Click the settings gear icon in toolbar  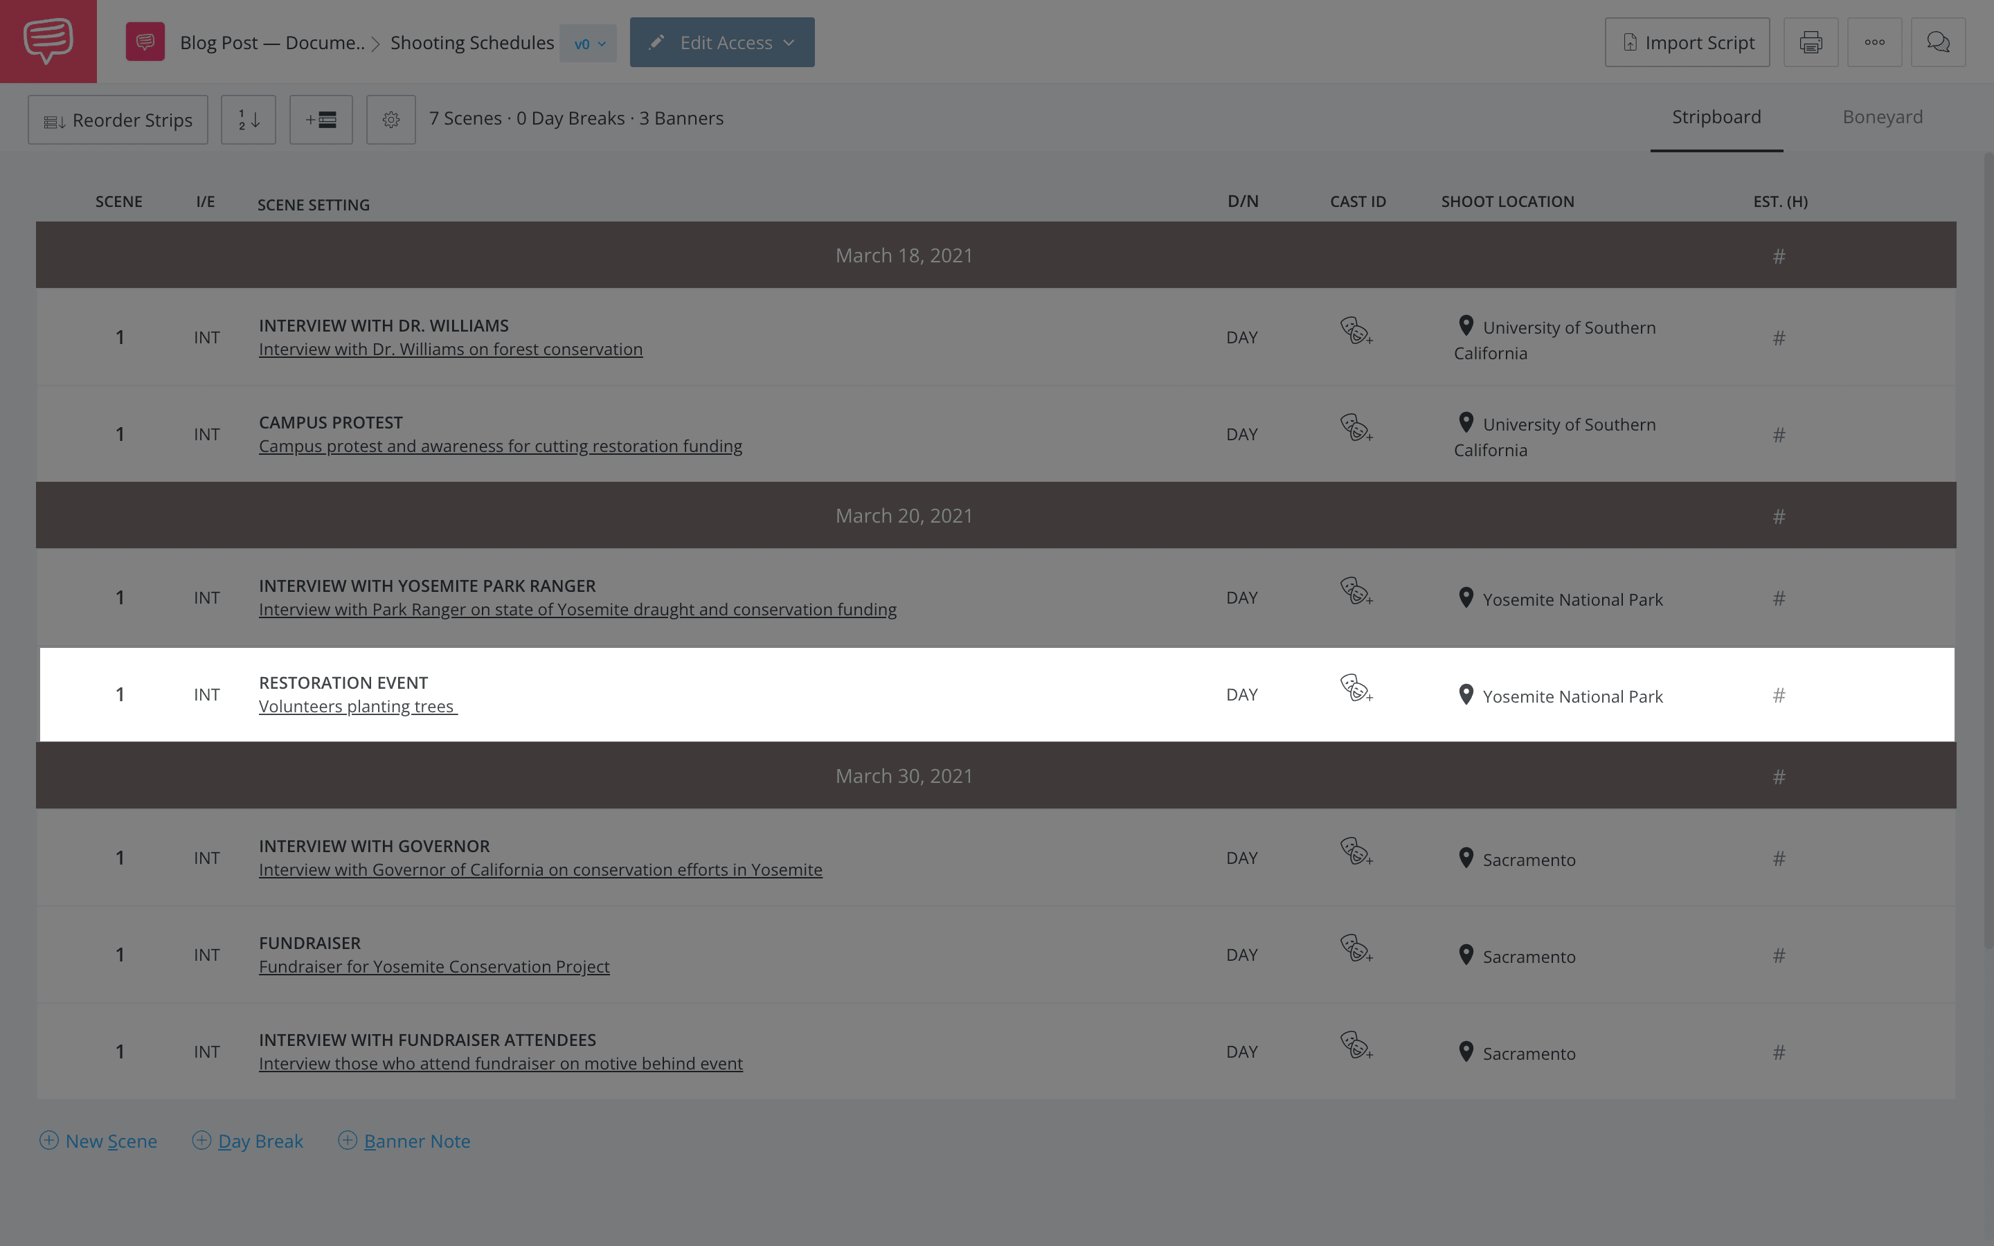(x=389, y=118)
